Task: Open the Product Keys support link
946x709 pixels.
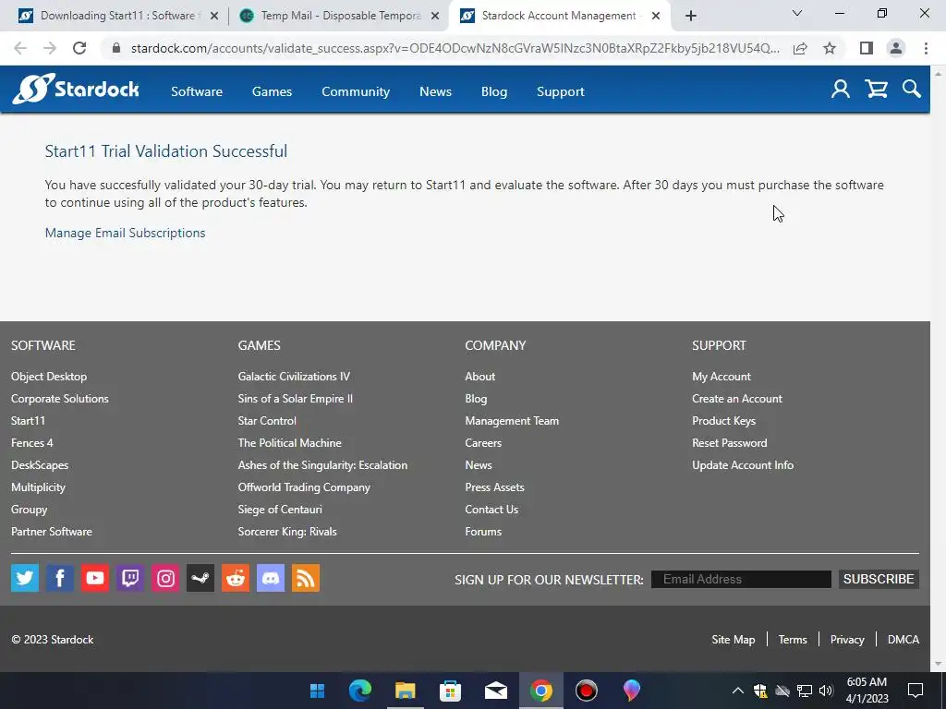Action: tap(723, 421)
